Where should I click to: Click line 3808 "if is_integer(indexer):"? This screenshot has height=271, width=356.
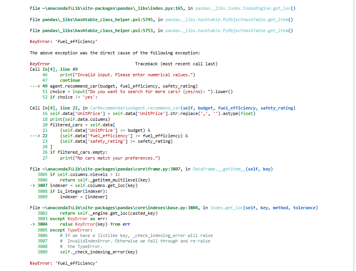click(x=79, y=191)
